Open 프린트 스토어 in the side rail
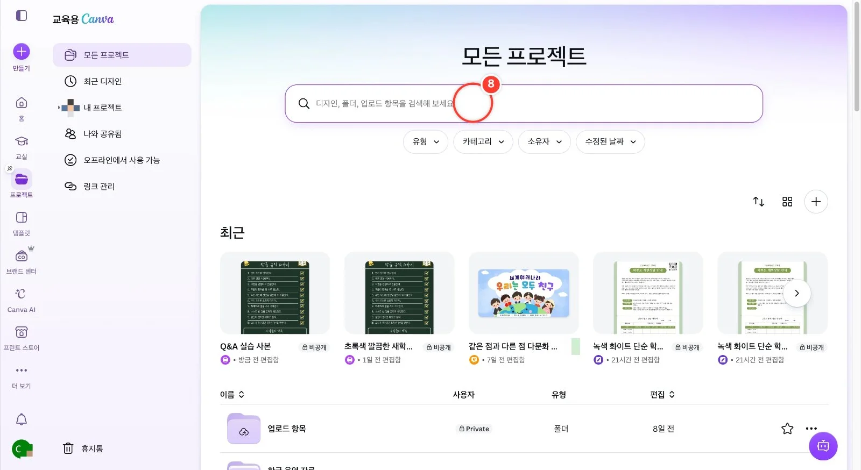The width and height of the screenshot is (861, 470). pyautogui.click(x=22, y=338)
